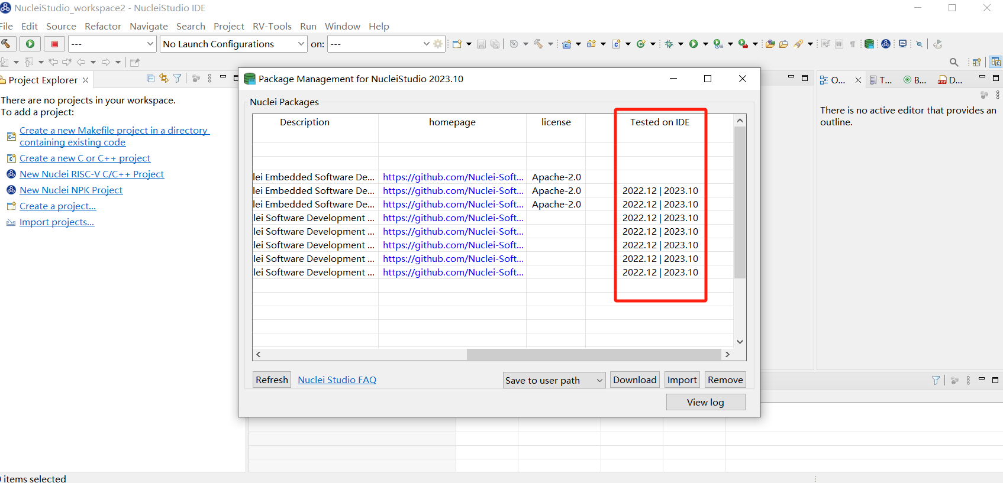Click the Build hammer icon in the launch bar

[x=6, y=44]
